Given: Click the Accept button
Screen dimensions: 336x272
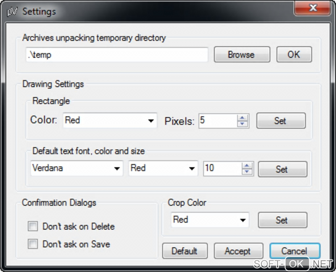Looking at the screenshot, I should 238,251.
